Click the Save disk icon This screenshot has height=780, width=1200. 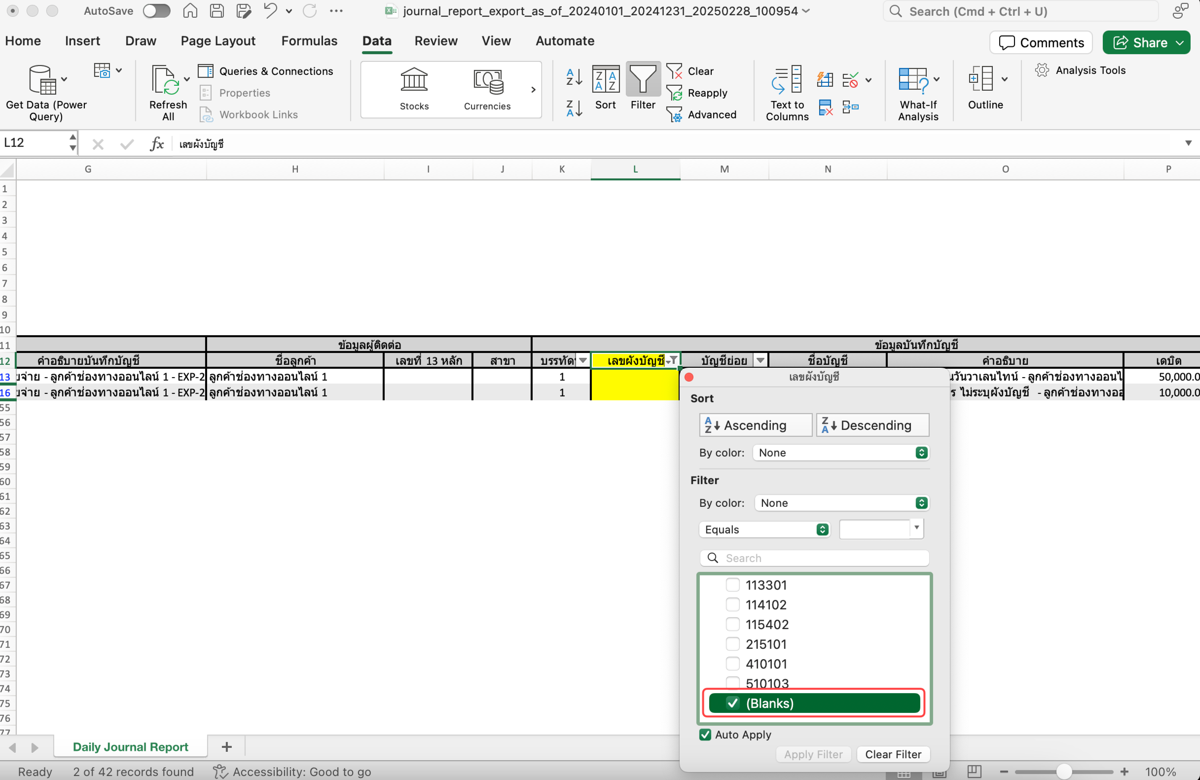tap(217, 10)
